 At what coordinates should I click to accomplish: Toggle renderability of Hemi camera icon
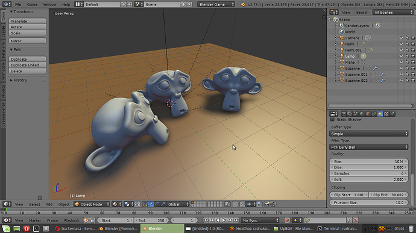(x=413, y=44)
